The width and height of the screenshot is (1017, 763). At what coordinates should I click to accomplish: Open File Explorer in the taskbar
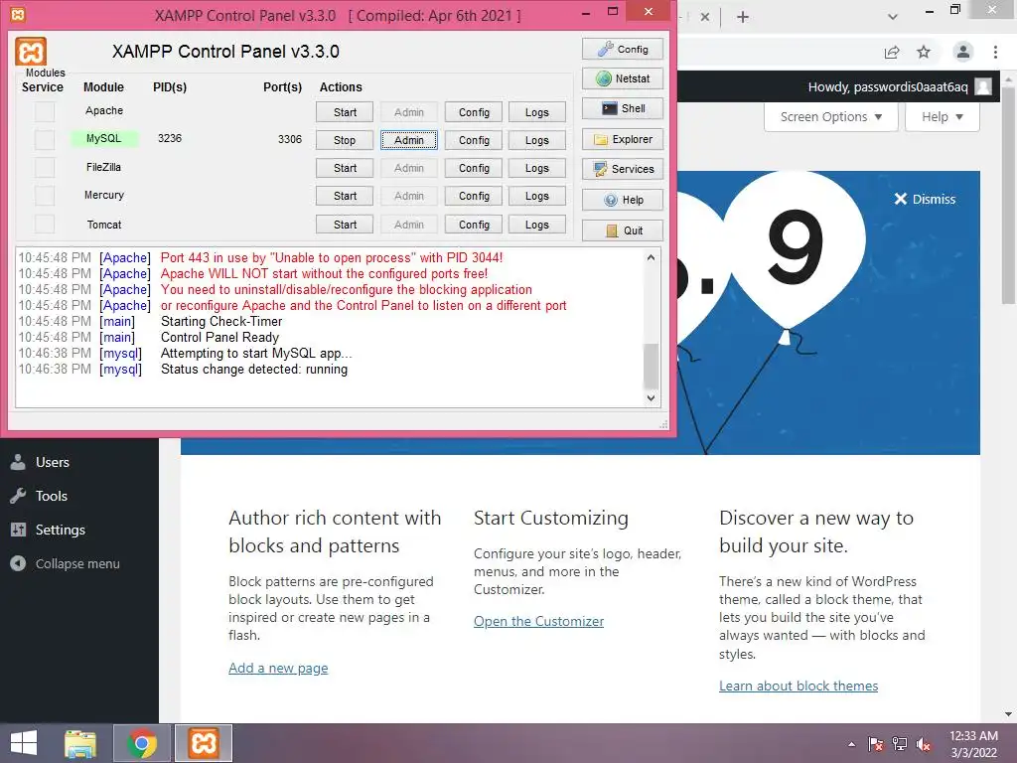point(80,743)
